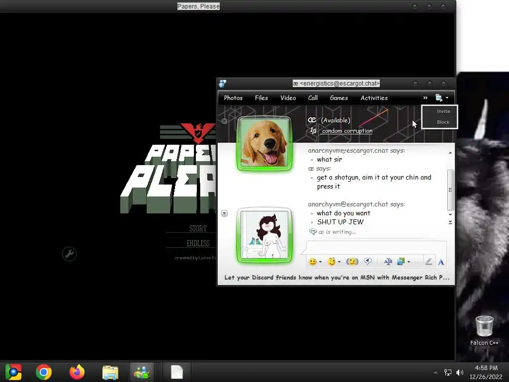Open the blank document taskbar item

click(177, 372)
